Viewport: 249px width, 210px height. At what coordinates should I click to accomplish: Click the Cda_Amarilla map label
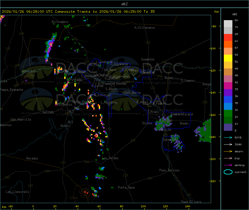(21, 119)
